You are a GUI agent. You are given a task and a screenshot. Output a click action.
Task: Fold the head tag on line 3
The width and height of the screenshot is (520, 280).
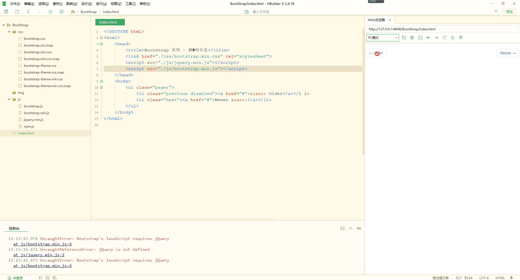102,44
